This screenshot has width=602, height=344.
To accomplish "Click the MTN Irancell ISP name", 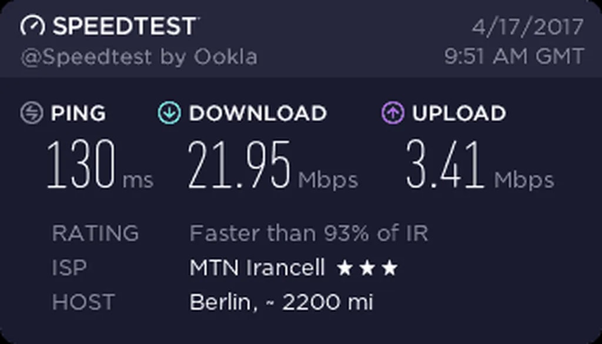I will click(x=257, y=269).
